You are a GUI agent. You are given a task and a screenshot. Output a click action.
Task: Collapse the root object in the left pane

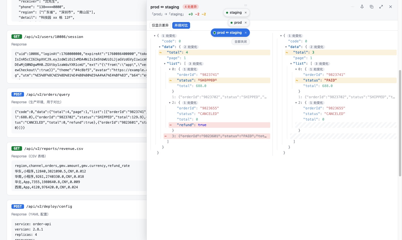[155, 36]
